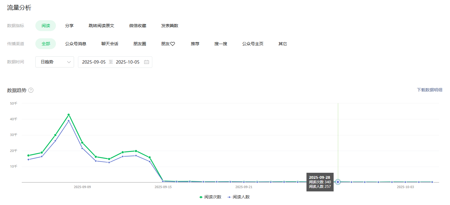Click the 下载数据明细 link
This screenshot has height=205, width=450.
[429, 90]
